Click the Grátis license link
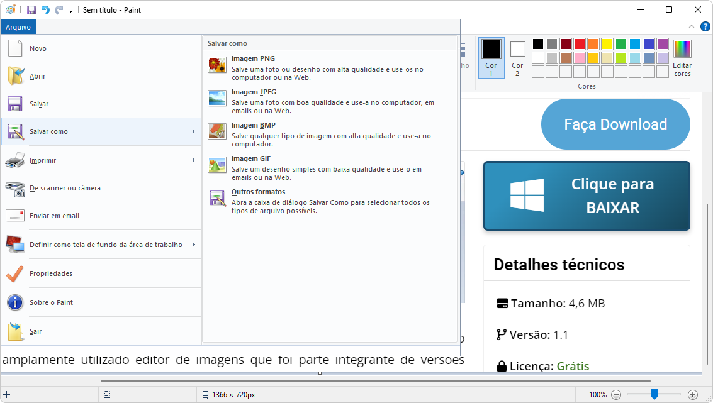The width and height of the screenshot is (713, 403). pyautogui.click(x=573, y=366)
